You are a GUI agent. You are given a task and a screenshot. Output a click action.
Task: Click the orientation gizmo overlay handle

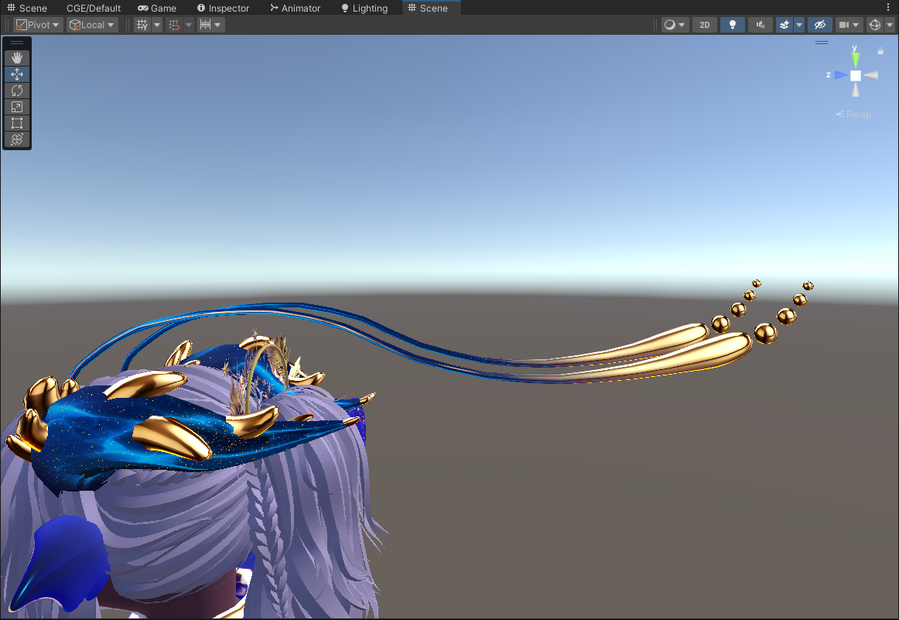tap(822, 43)
